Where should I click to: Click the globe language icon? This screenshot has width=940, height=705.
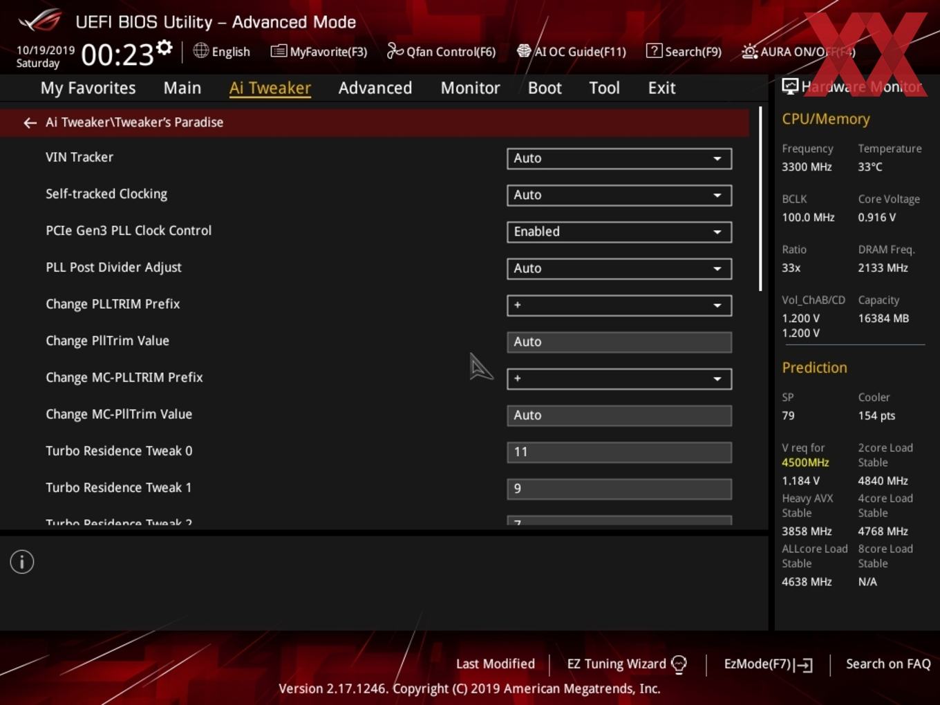coord(200,50)
